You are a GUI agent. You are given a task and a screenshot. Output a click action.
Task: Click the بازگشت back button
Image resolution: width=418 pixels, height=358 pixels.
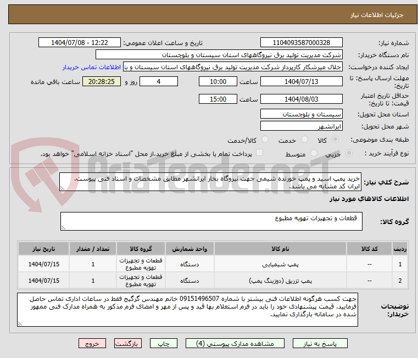128,344
